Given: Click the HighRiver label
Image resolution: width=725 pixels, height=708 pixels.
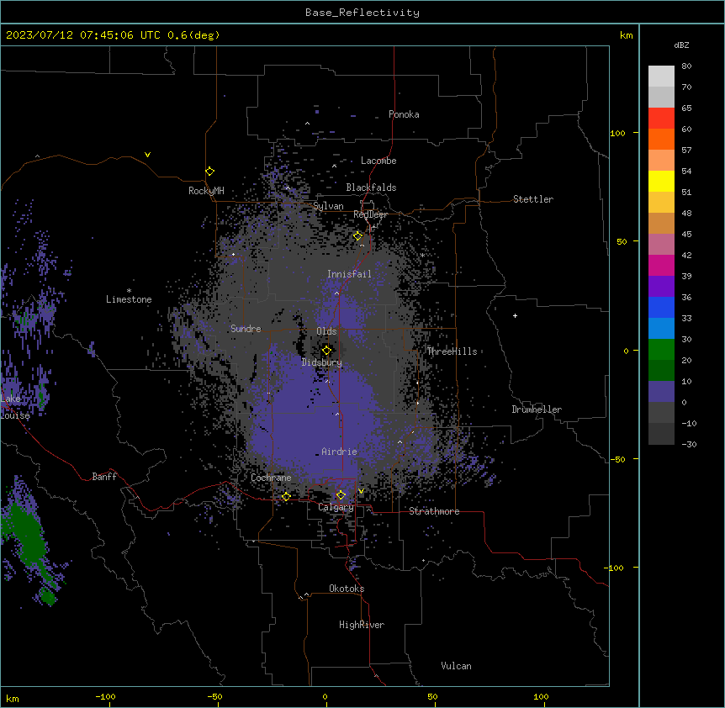Looking at the screenshot, I should point(362,625).
